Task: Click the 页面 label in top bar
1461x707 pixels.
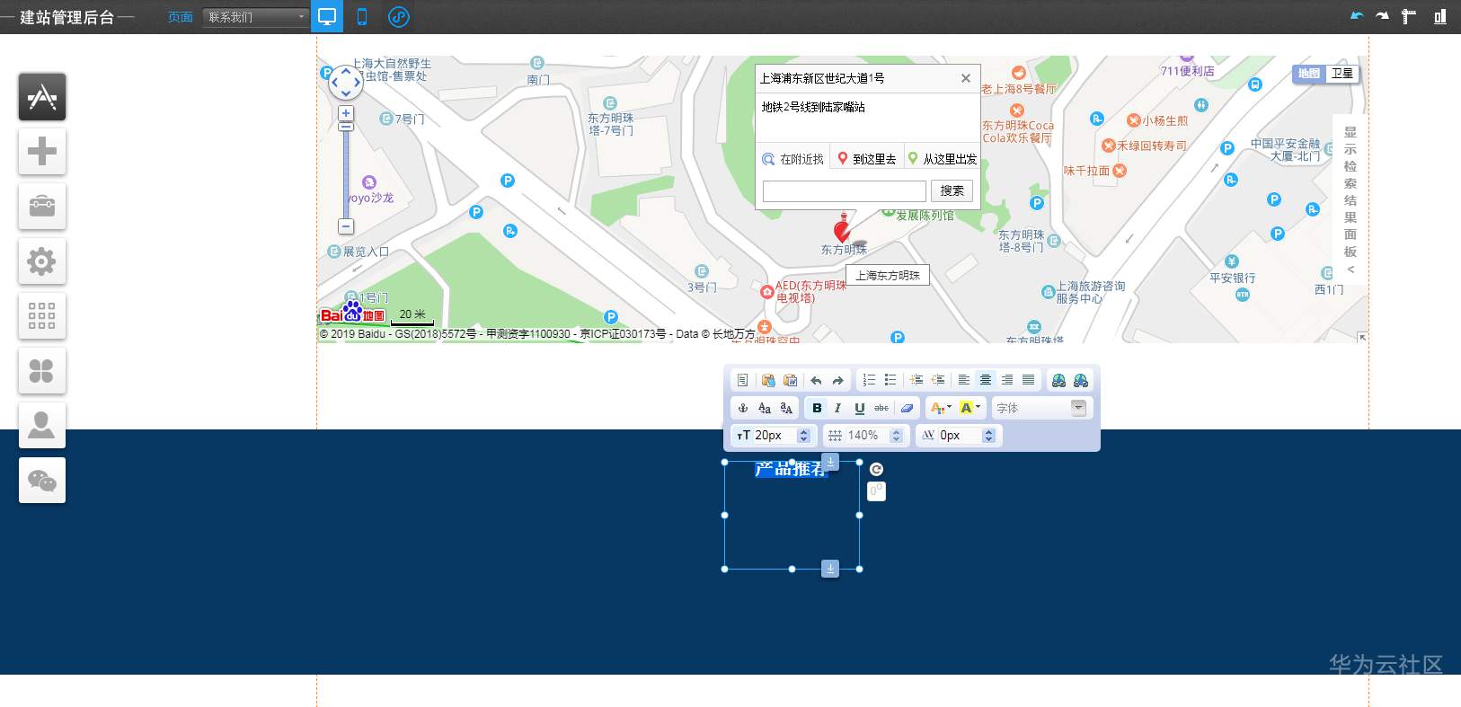Action: coord(180,17)
